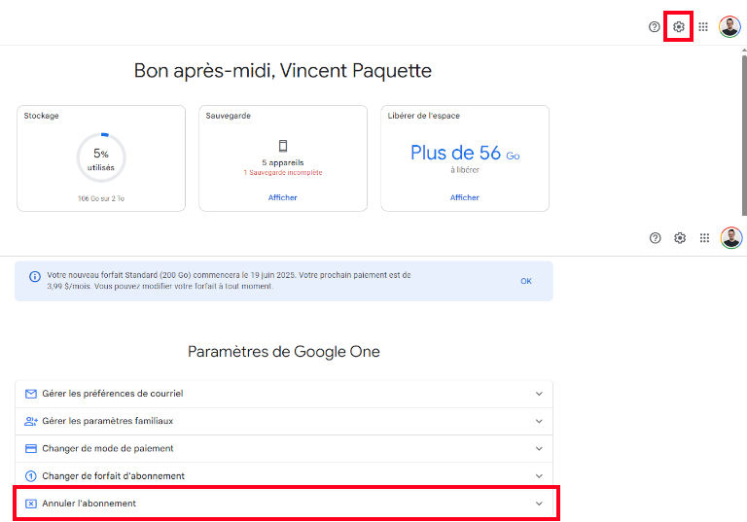Screen dimensions: 747x522
Task: Click the Sauvegarde card title
Action: (x=229, y=116)
